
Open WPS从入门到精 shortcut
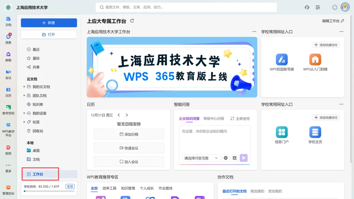tap(315, 62)
